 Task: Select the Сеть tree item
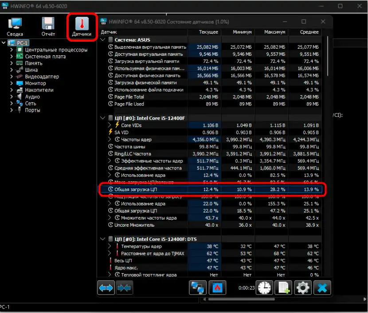(x=31, y=103)
